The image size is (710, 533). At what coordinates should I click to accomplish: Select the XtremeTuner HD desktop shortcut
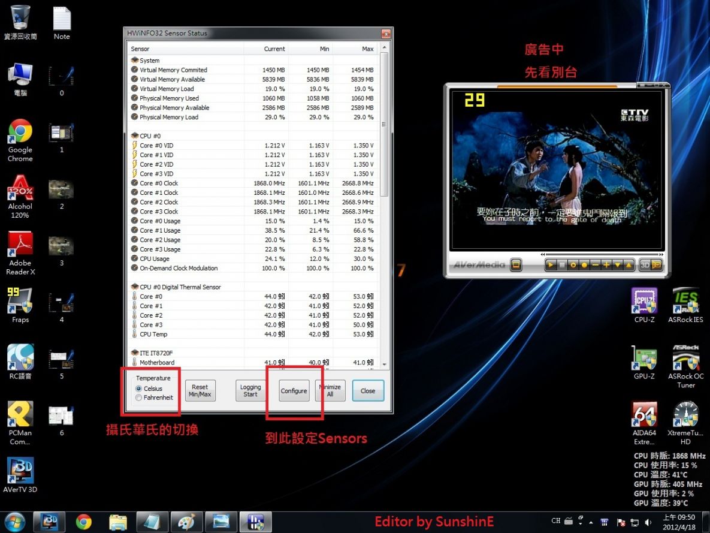click(685, 423)
